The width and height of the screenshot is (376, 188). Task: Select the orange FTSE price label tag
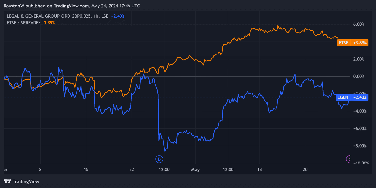click(x=343, y=43)
